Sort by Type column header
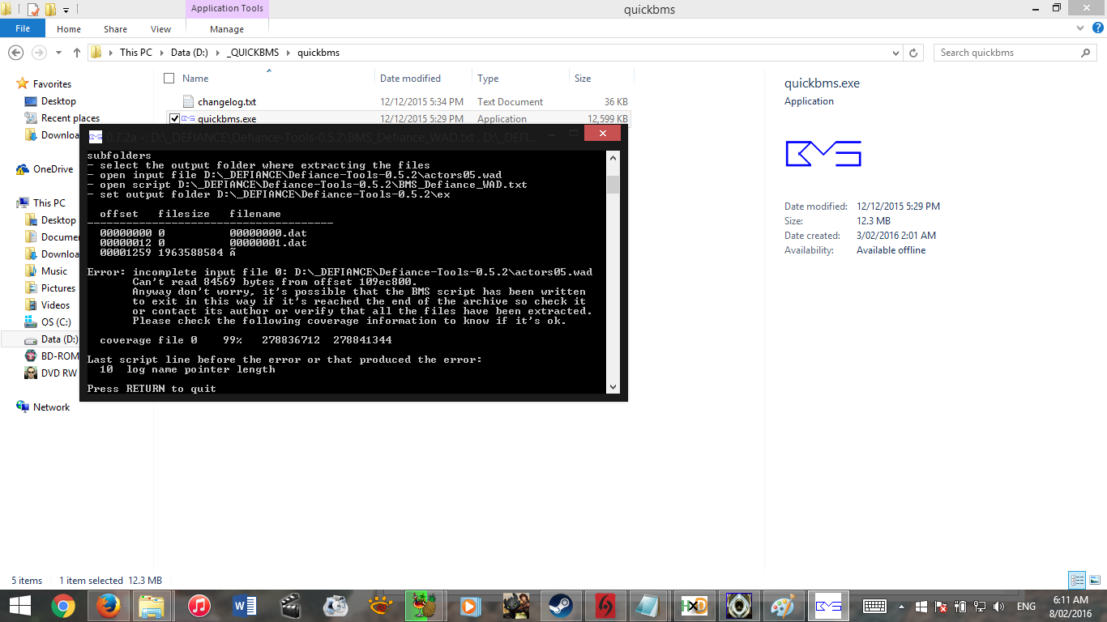The width and height of the screenshot is (1107, 622). click(488, 79)
